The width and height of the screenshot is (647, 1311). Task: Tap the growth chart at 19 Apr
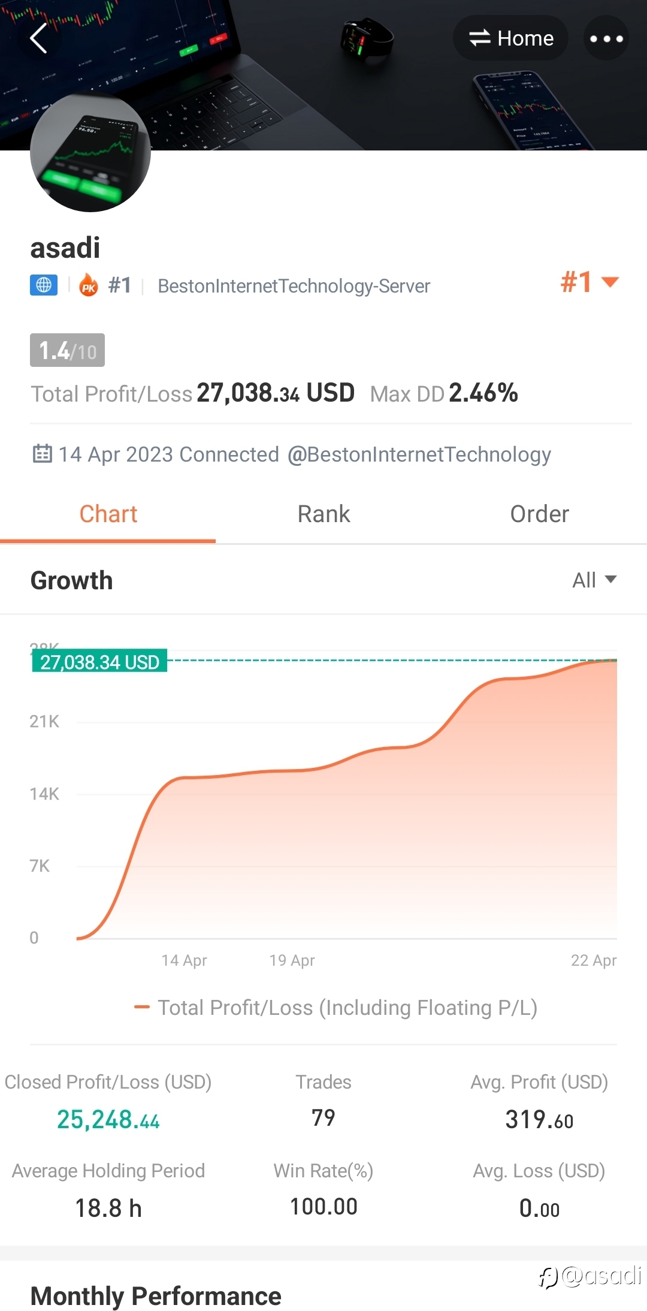pos(292,839)
